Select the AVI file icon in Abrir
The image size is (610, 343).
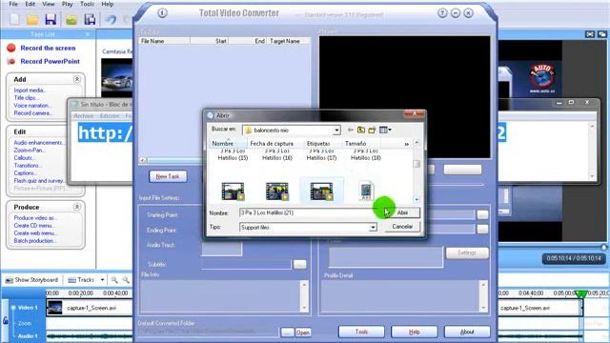coord(366,191)
